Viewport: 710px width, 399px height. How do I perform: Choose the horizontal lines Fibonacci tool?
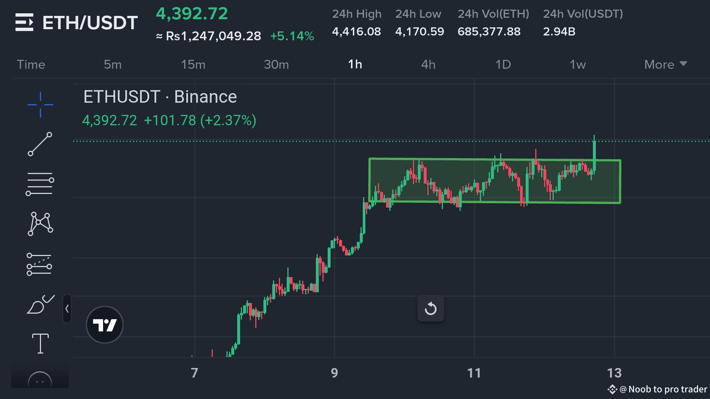[40, 184]
